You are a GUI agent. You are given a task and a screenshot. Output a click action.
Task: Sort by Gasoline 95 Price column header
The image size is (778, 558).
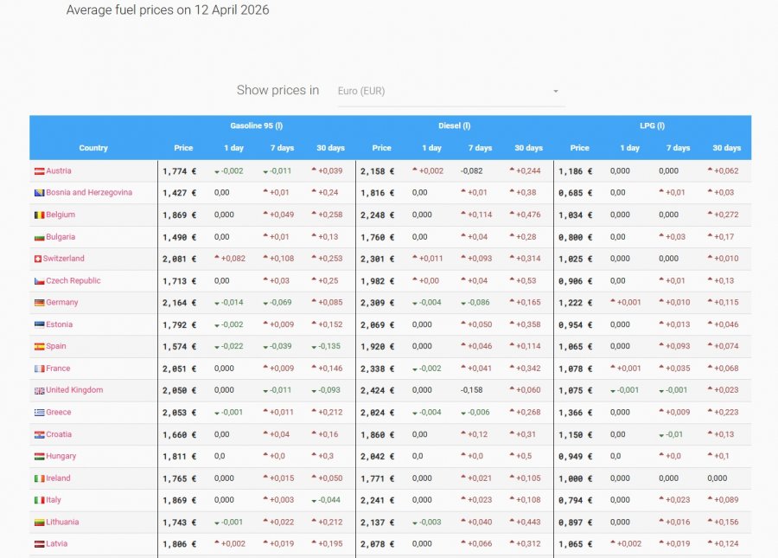pos(183,148)
